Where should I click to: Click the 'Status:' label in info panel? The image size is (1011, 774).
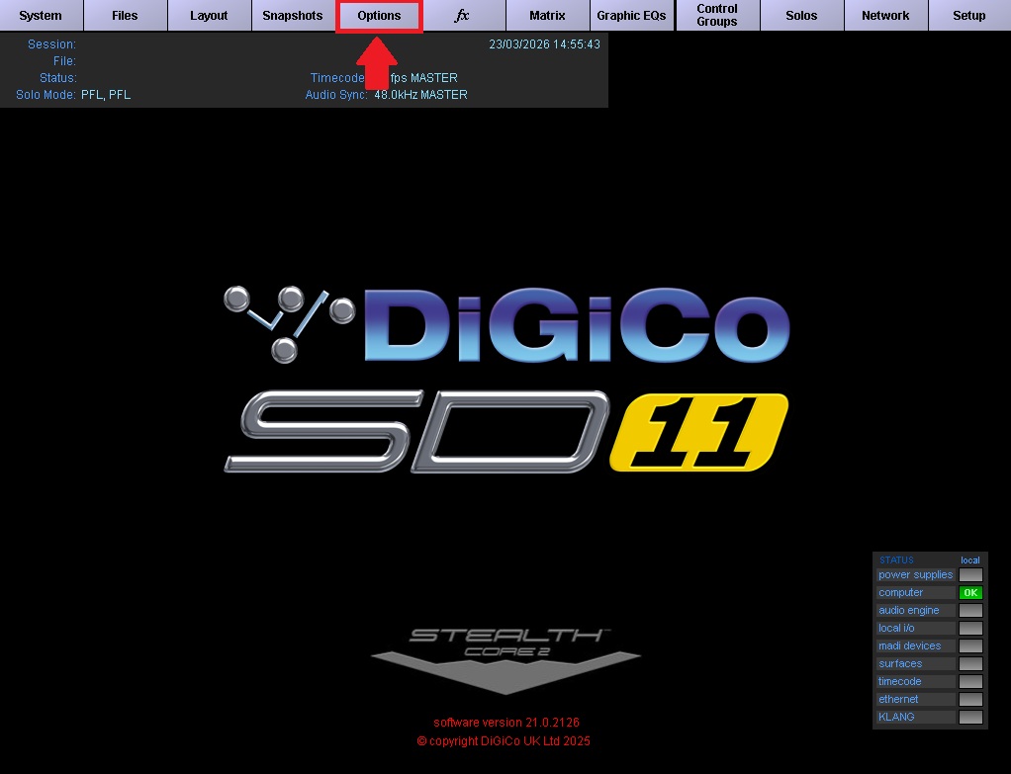[58, 78]
